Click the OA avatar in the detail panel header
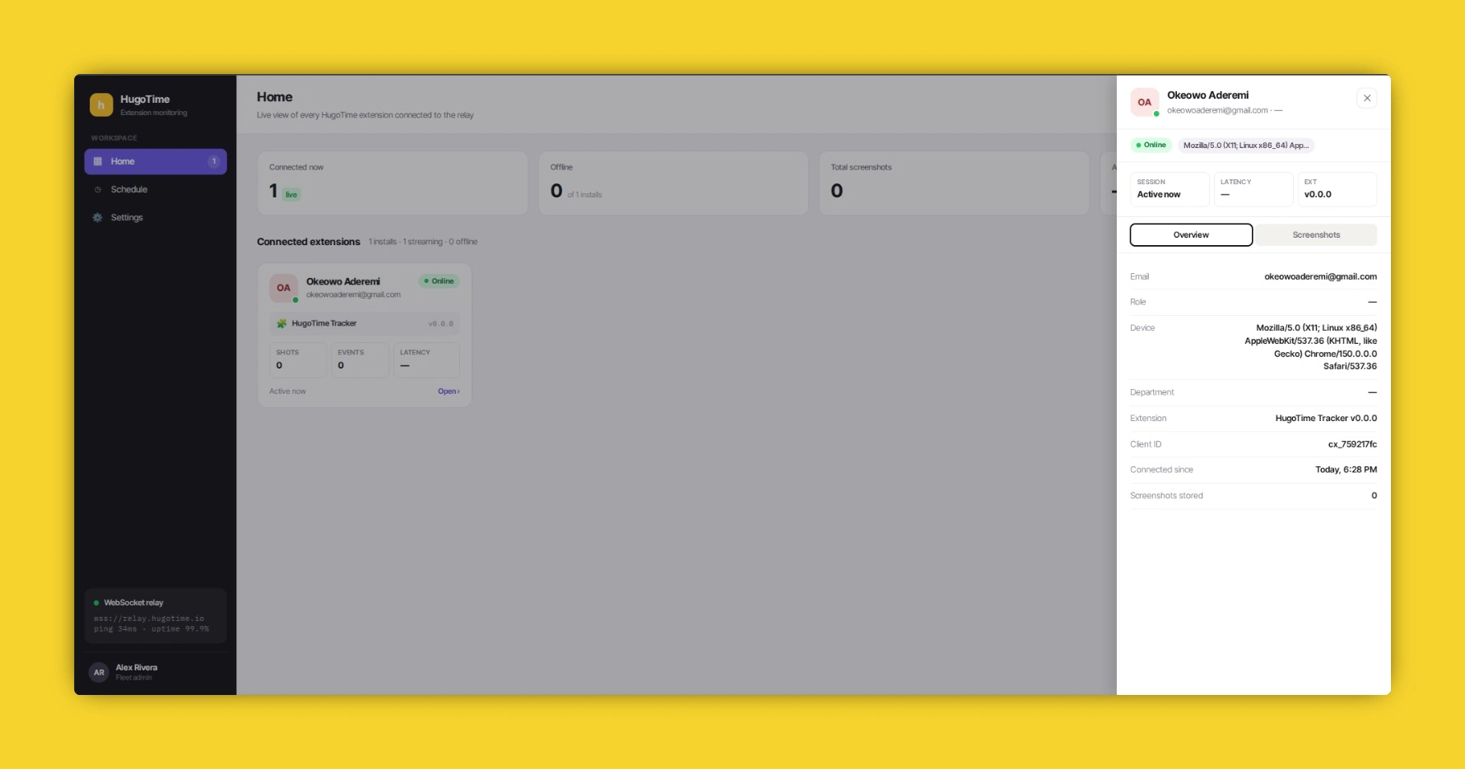Screen dimensions: 1465x769 [1144, 102]
